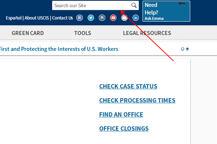Open the LEGAL RESOURCES menu
Image resolution: width=217 pixels, height=144 pixels.
point(147,33)
